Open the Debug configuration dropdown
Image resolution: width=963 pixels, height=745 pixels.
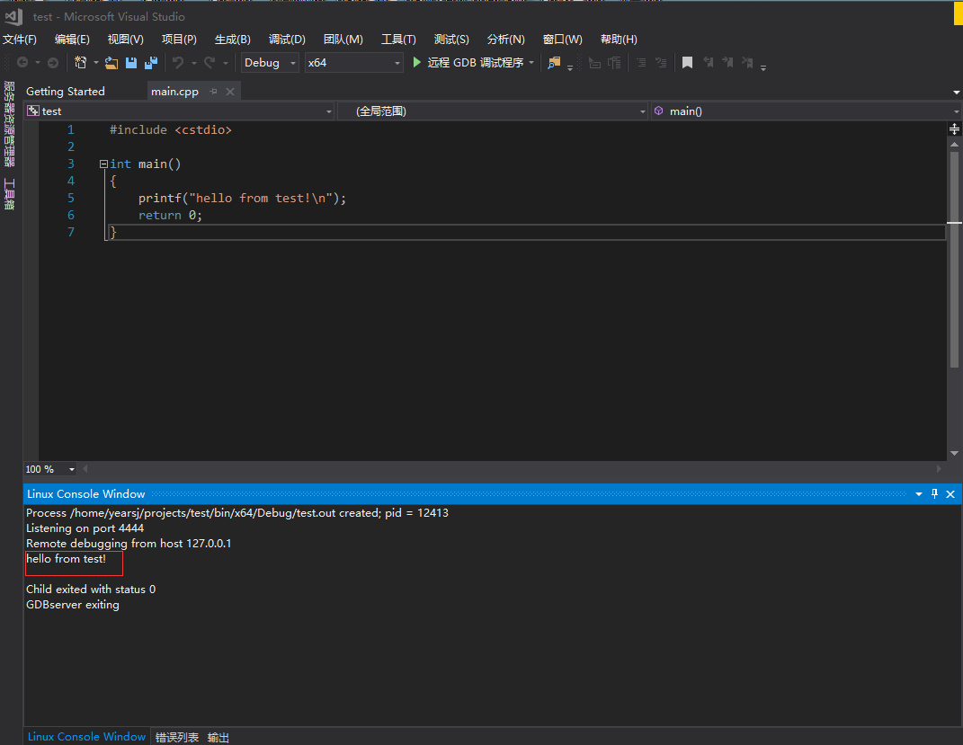[271, 63]
